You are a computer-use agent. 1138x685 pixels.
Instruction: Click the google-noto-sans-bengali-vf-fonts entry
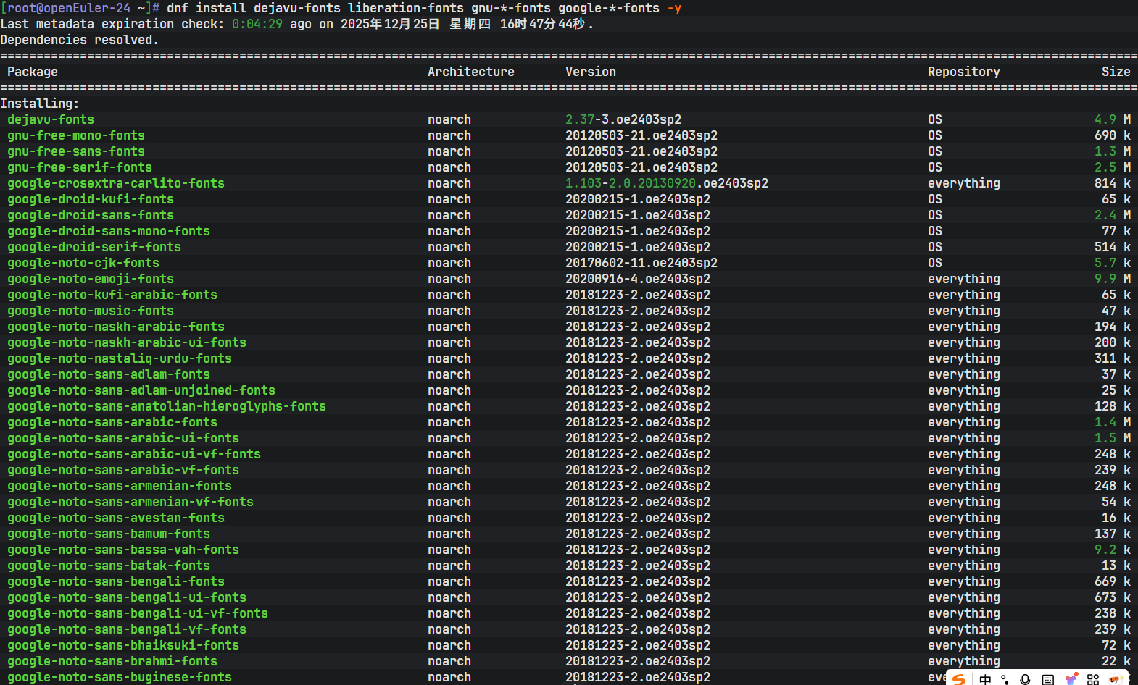pos(127,629)
